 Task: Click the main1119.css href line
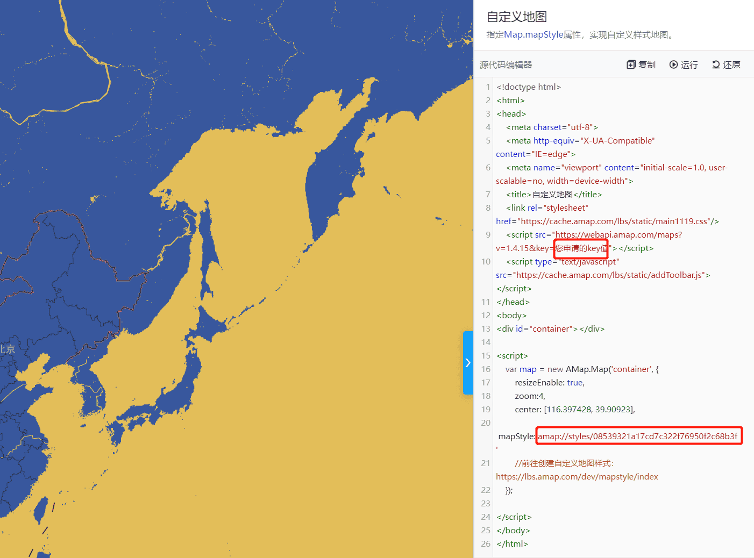607,221
